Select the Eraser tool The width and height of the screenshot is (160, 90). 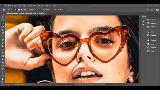pos(3,53)
